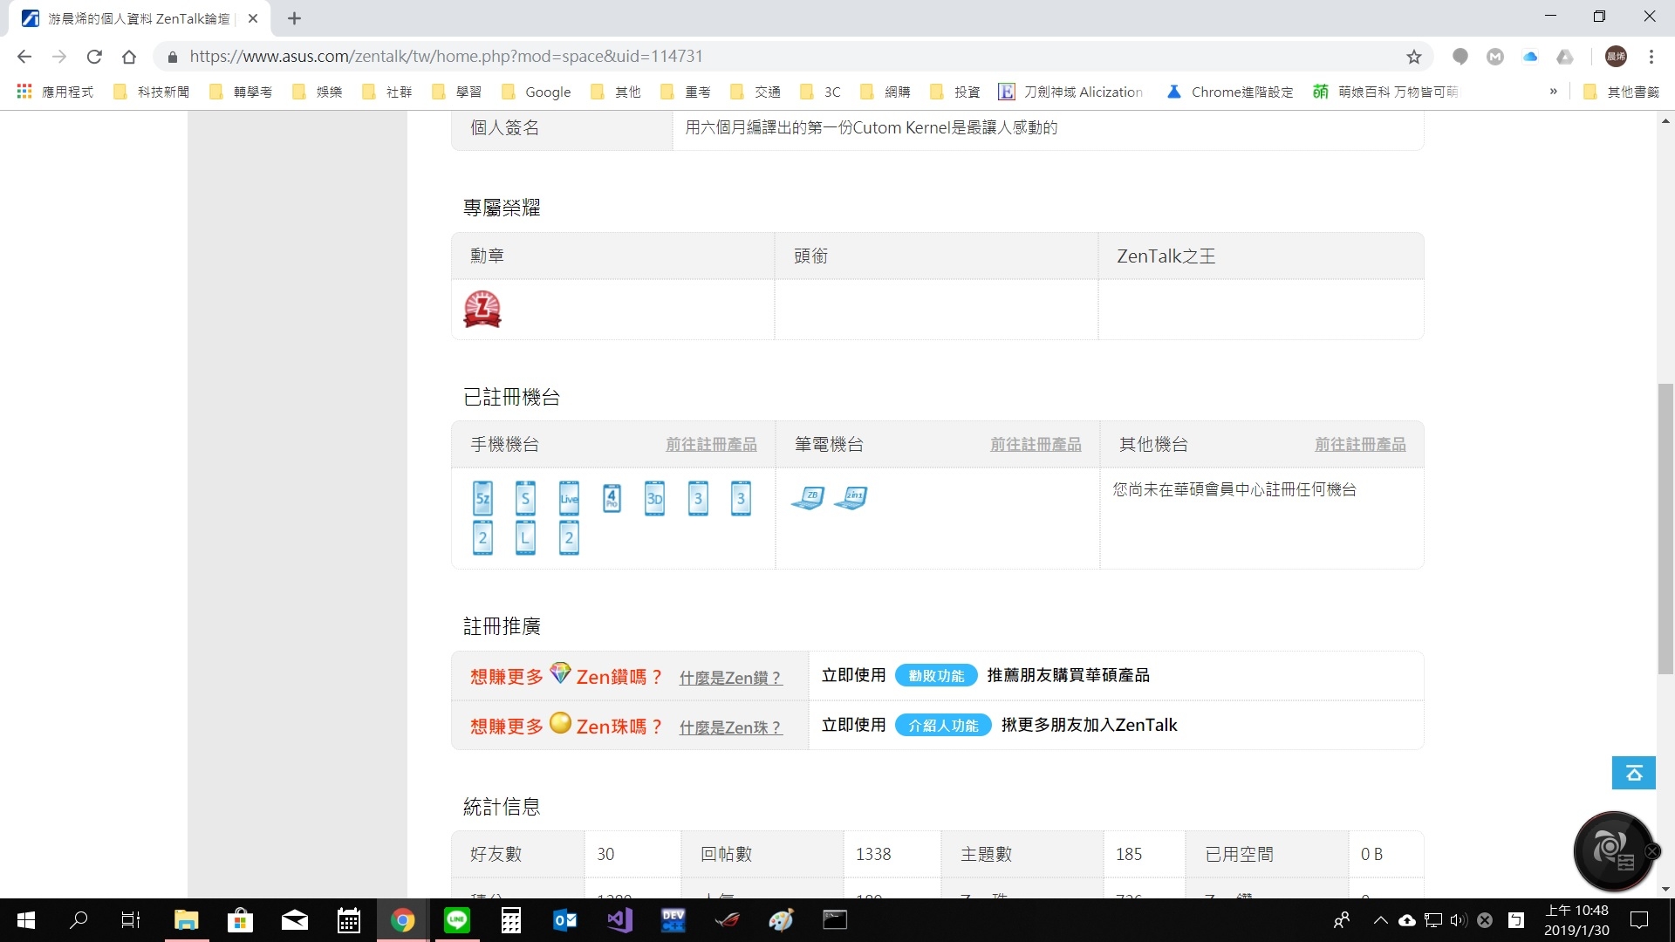
Task: Open the Chrome three-dot menu
Action: (x=1651, y=57)
